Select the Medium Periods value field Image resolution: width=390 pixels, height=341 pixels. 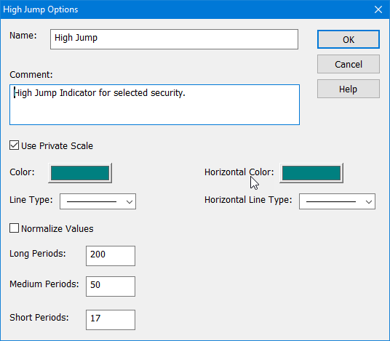111,286
